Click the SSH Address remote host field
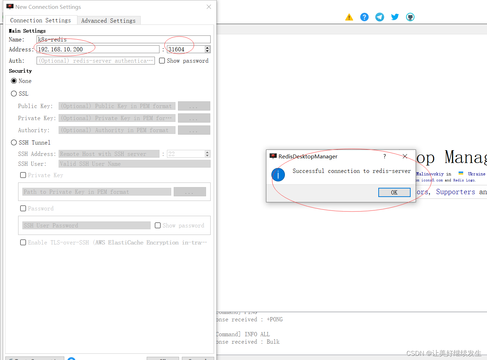487x360 pixels. (x=109, y=154)
